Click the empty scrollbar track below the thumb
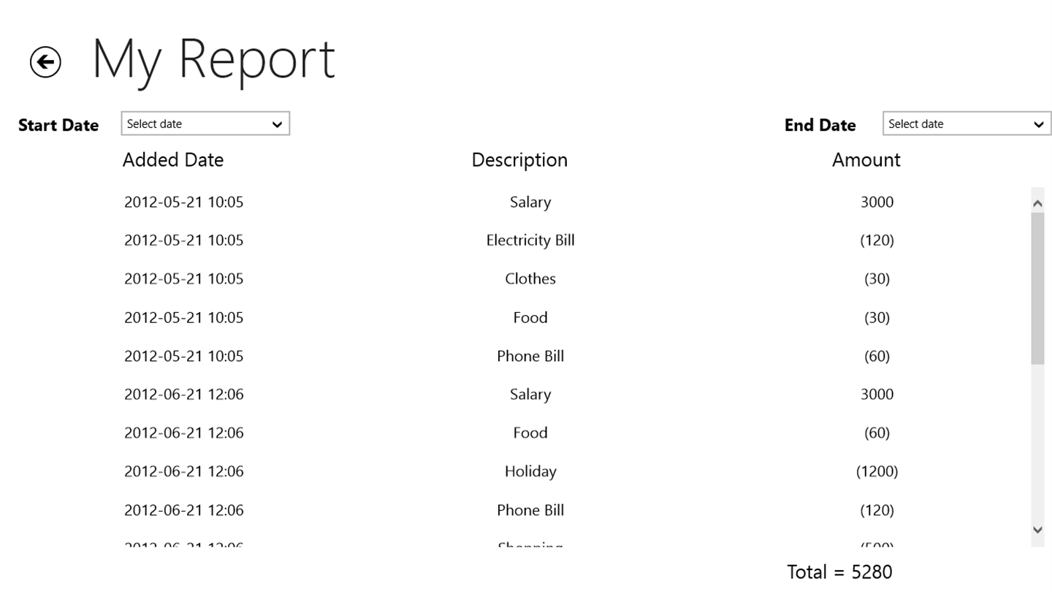Screen dimensions: 1052x592 (x=1037, y=442)
